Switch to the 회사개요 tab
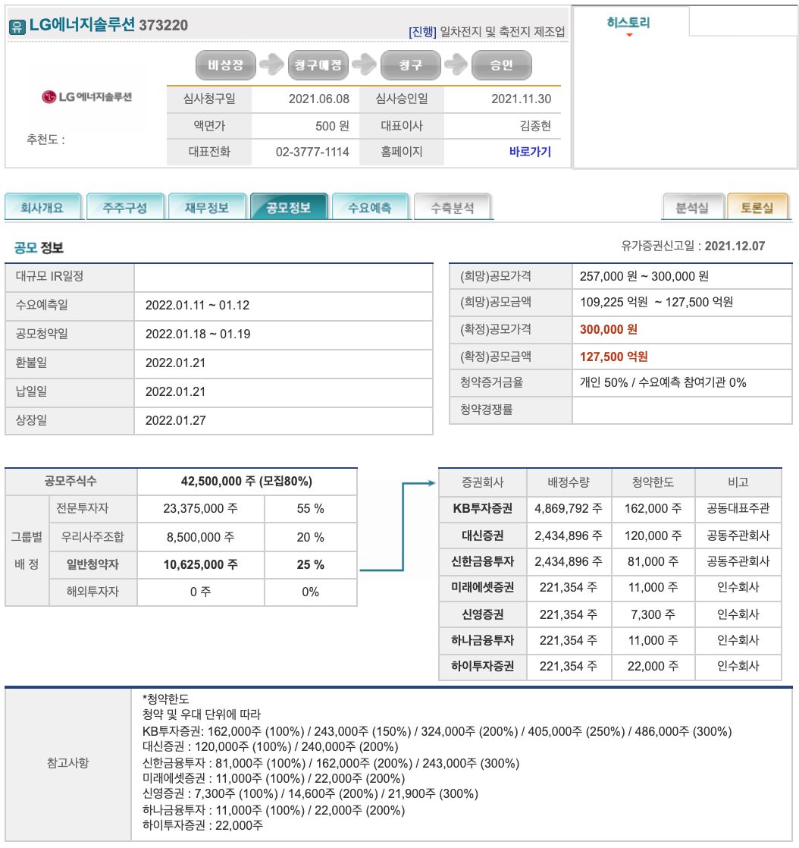The height and width of the screenshot is (848, 799). tap(42, 207)
